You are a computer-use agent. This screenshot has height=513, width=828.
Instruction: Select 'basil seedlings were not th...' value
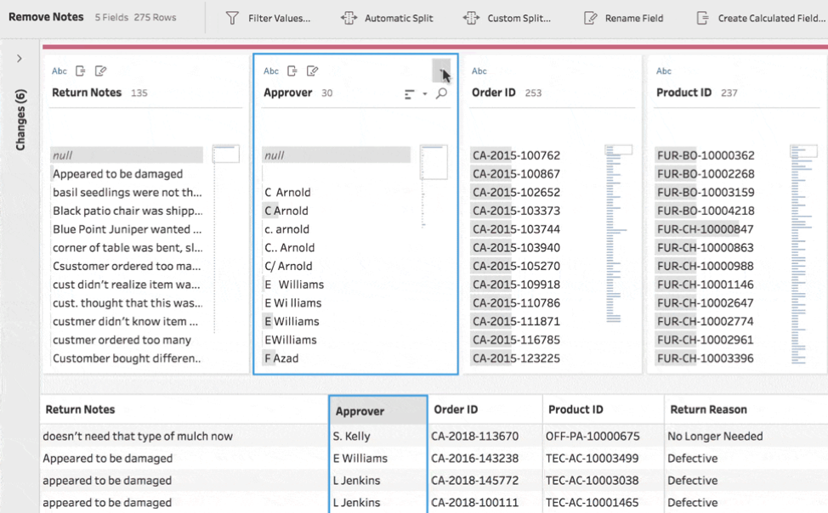(127, 192)
